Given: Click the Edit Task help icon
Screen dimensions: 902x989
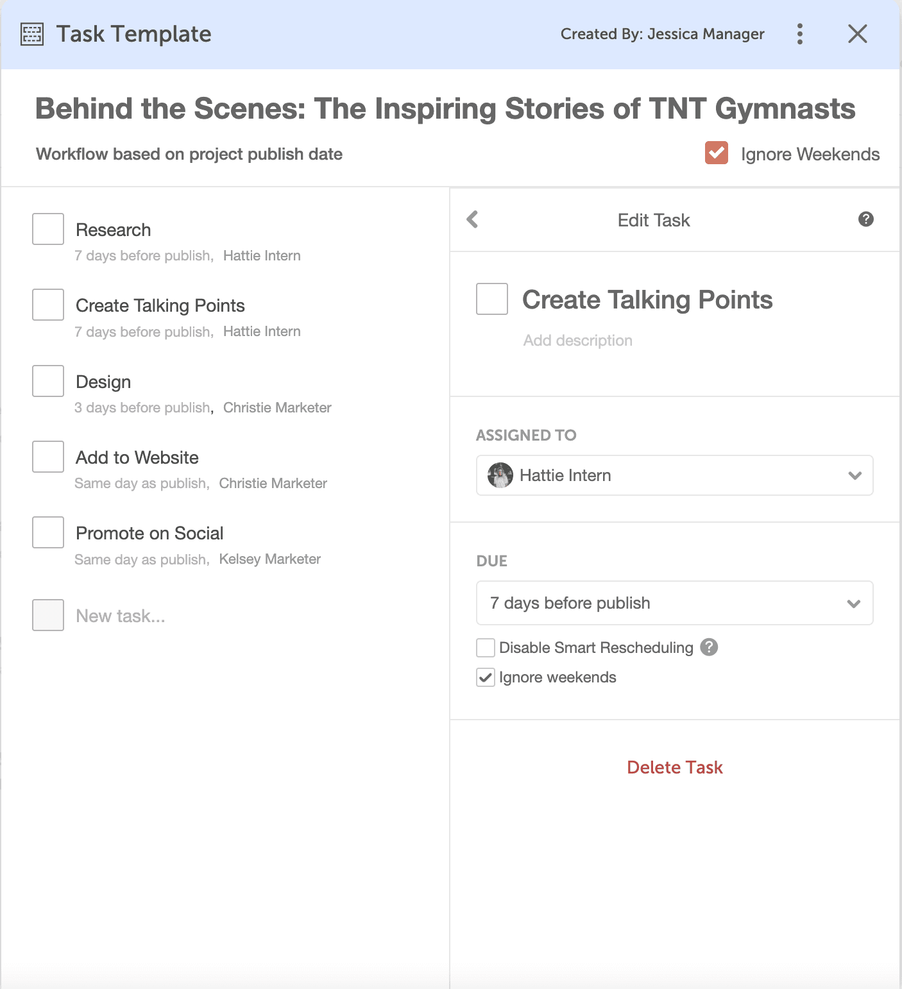Looking at the screenshot, I should pyautogui.click(x=865, y=219).
